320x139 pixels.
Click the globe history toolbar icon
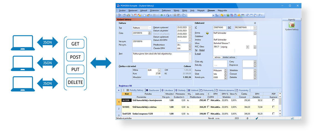coord(167,15)
